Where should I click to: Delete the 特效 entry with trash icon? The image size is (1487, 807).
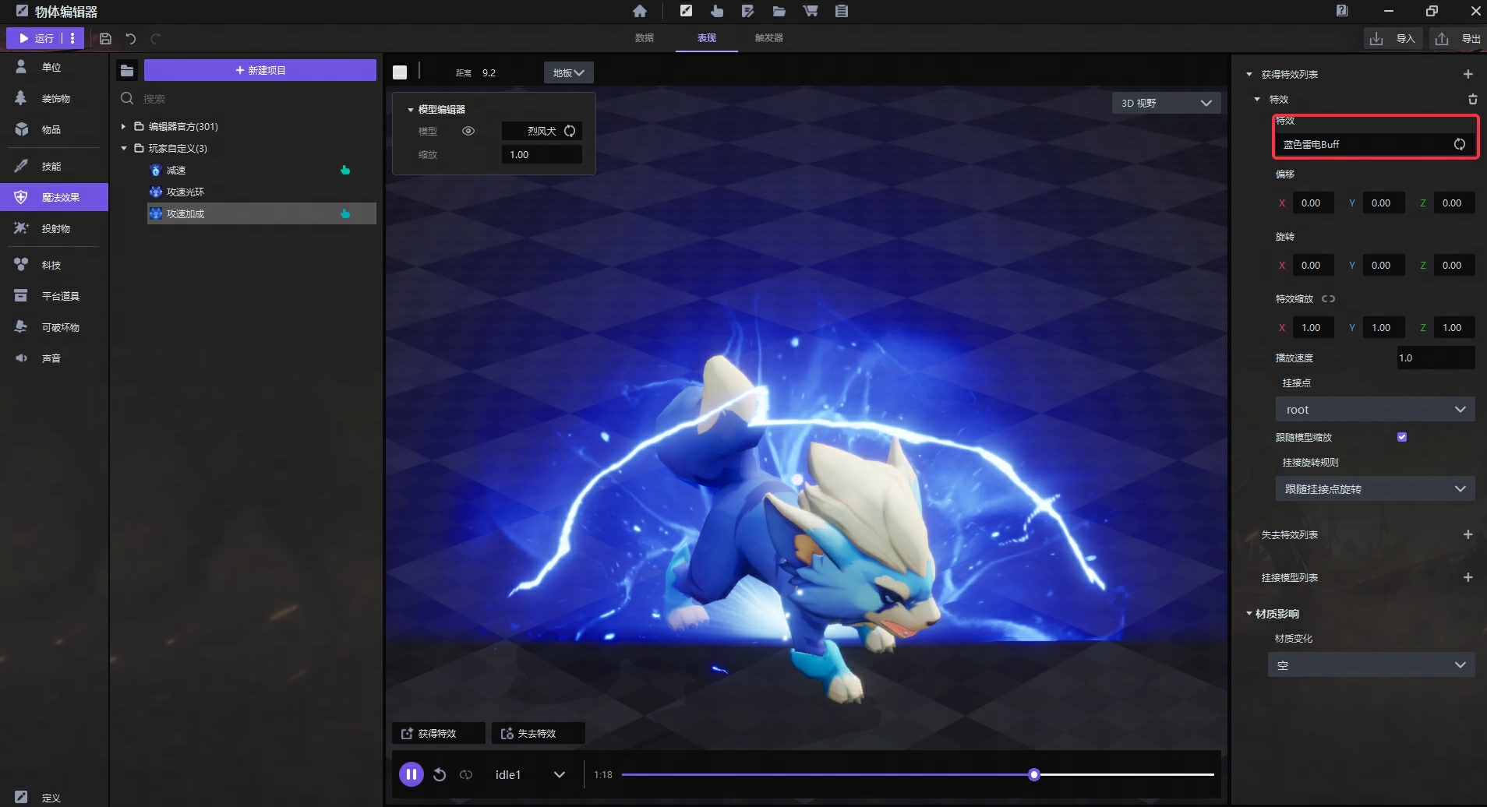[x=1473, y=99]
